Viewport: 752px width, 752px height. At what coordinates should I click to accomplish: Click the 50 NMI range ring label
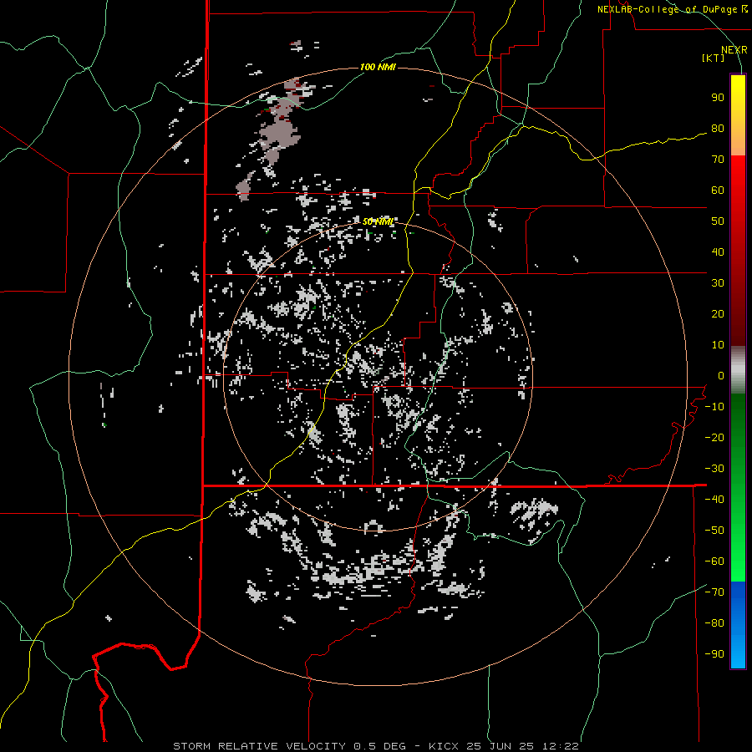[x=378, y=221]
